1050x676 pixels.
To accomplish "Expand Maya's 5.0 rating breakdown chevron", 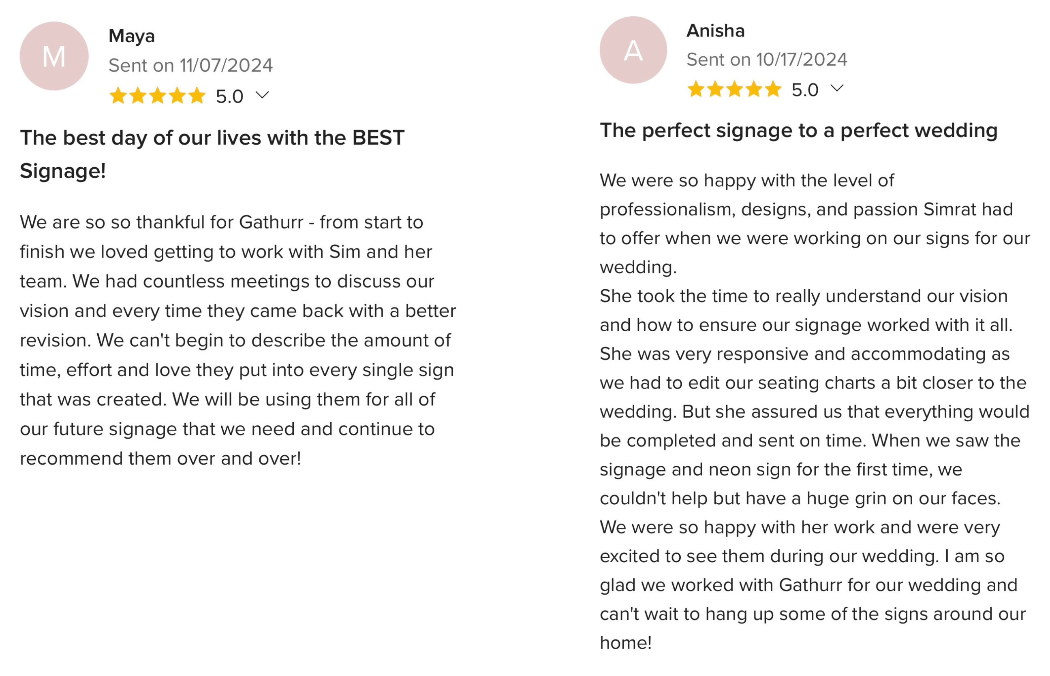I will [x=262, y=95].
